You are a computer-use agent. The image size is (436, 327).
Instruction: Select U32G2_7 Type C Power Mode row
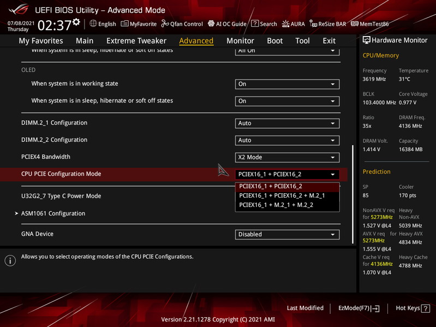61,196
